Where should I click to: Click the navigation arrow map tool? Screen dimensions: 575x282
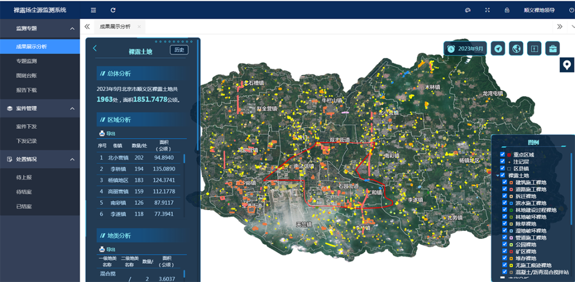(498, 48)
